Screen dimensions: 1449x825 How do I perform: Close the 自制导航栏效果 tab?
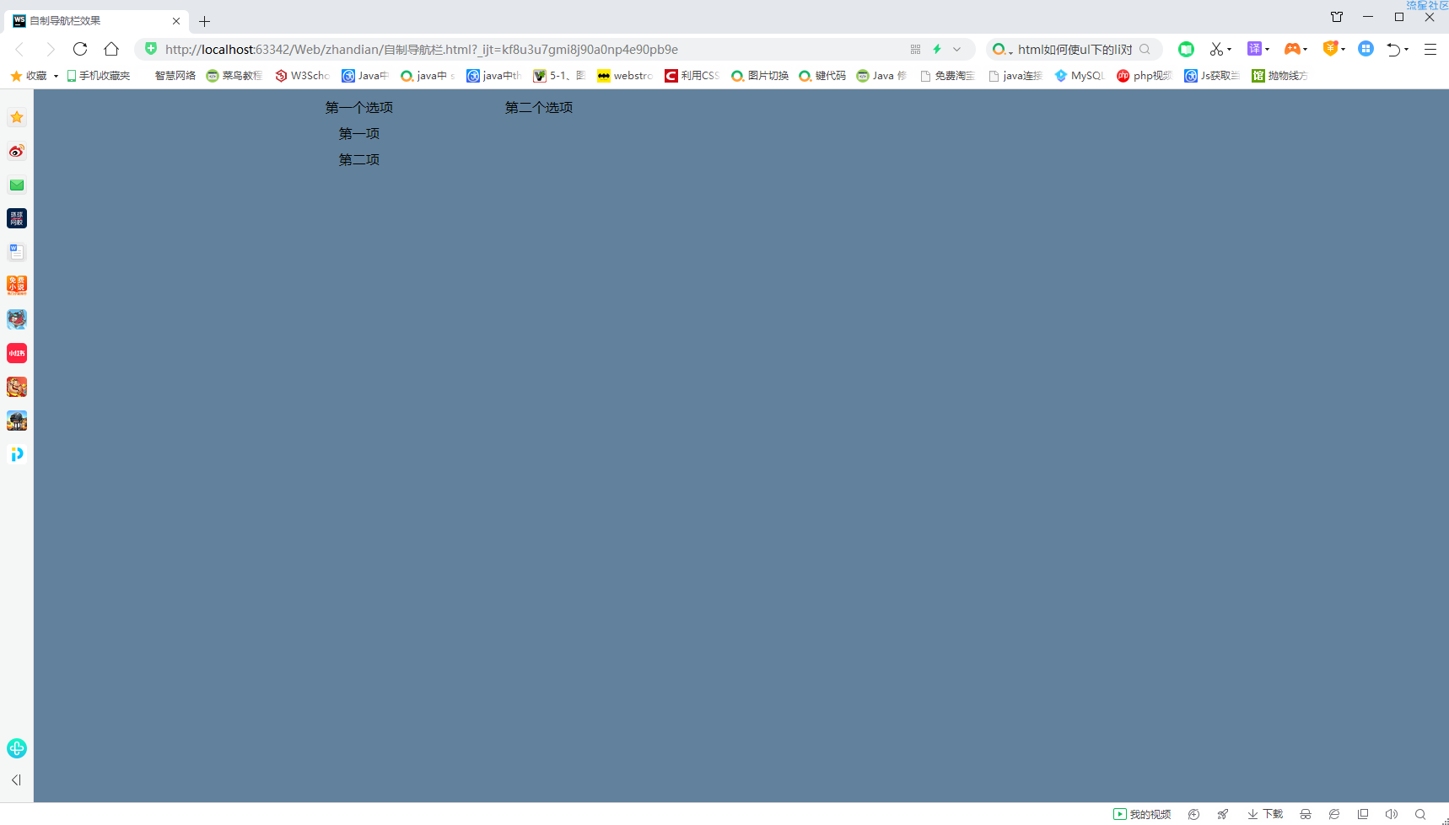[x=176, y=21]
